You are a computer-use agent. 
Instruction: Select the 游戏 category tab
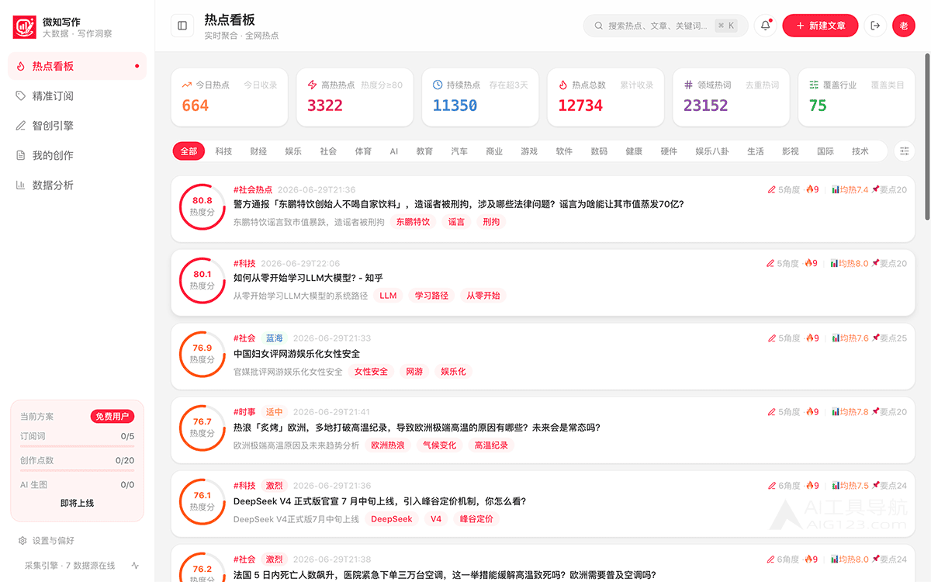click(x=529, y=151)
